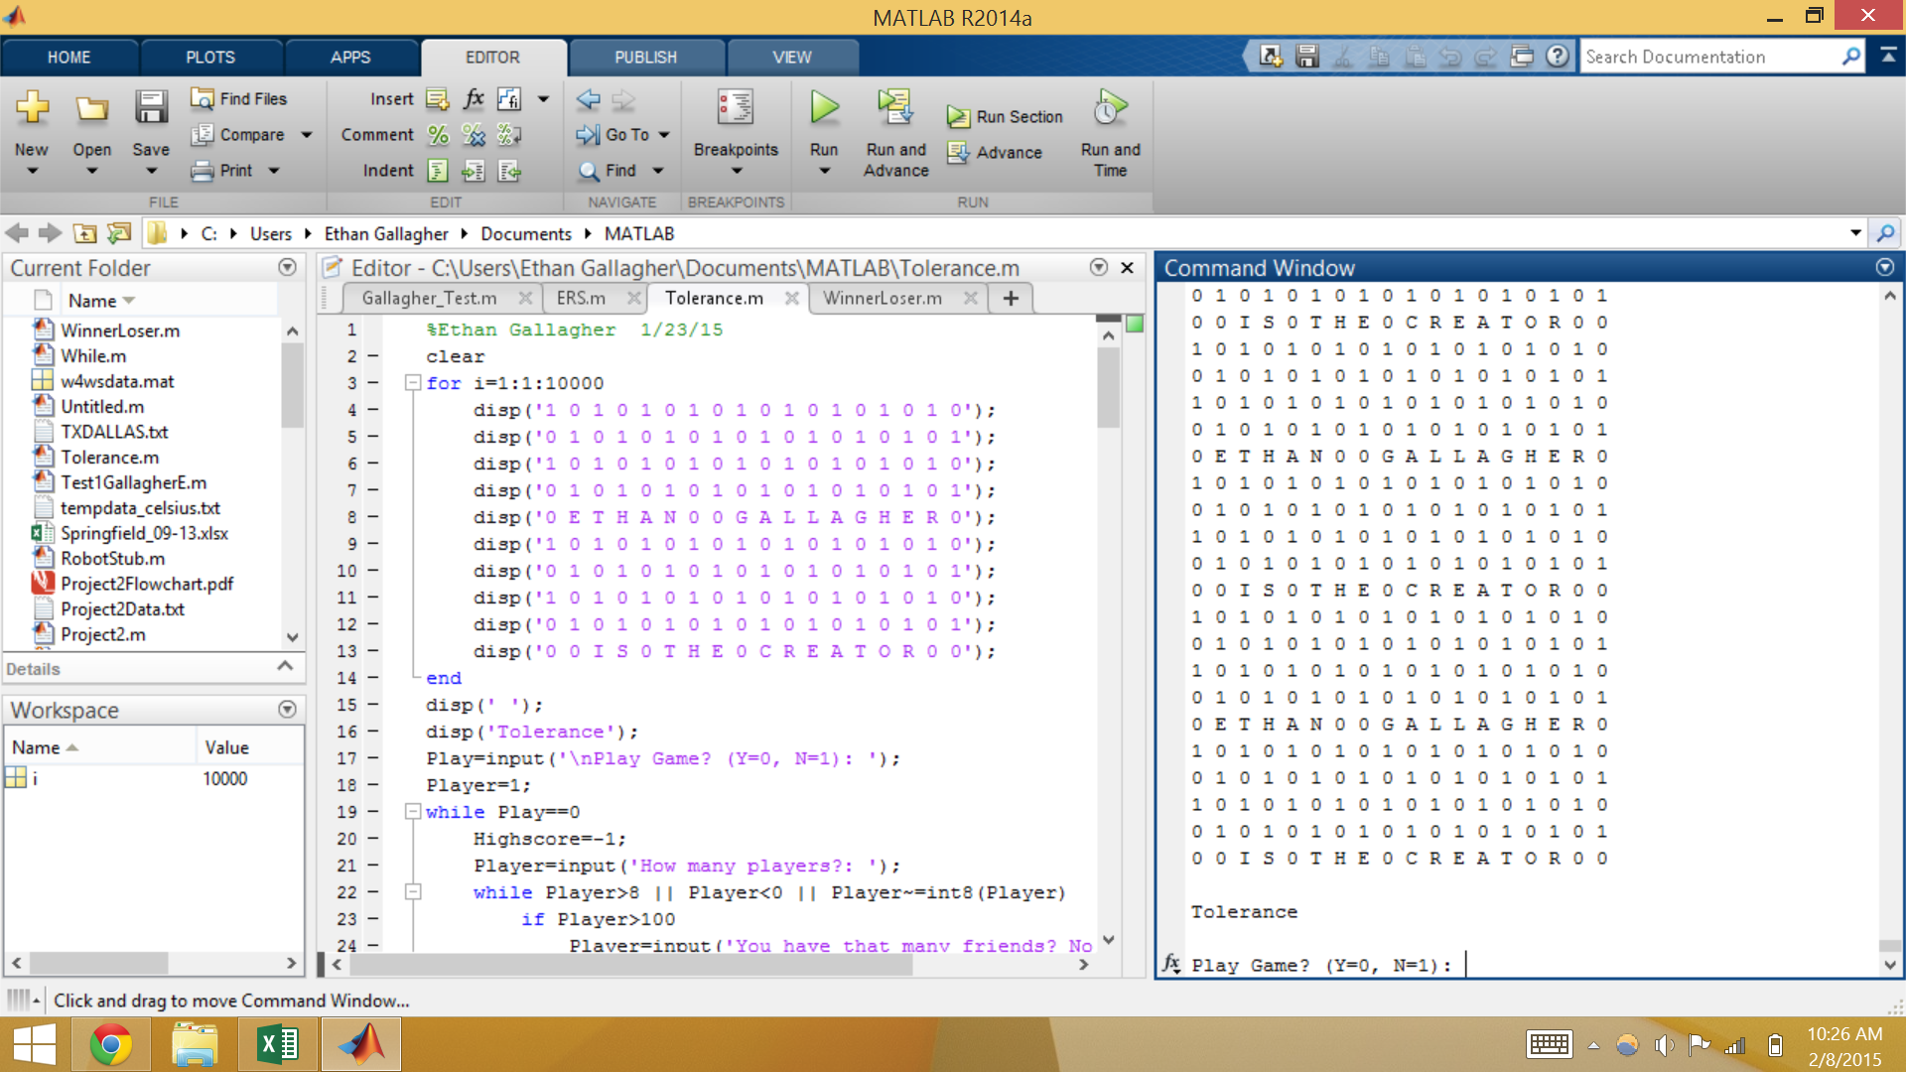The image size is (1906, 1072).
Task: Click the green Run button
Action: coord(823,108)
